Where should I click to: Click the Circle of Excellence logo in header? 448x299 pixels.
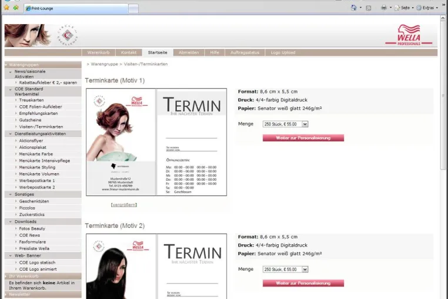(x=68, y=35)
